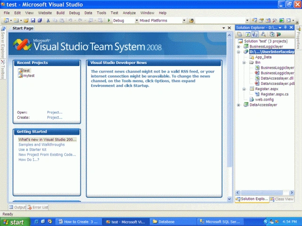Click the Properties icon in Solution Explorer toolbar
302x226 pixels.
coord(240,34)
